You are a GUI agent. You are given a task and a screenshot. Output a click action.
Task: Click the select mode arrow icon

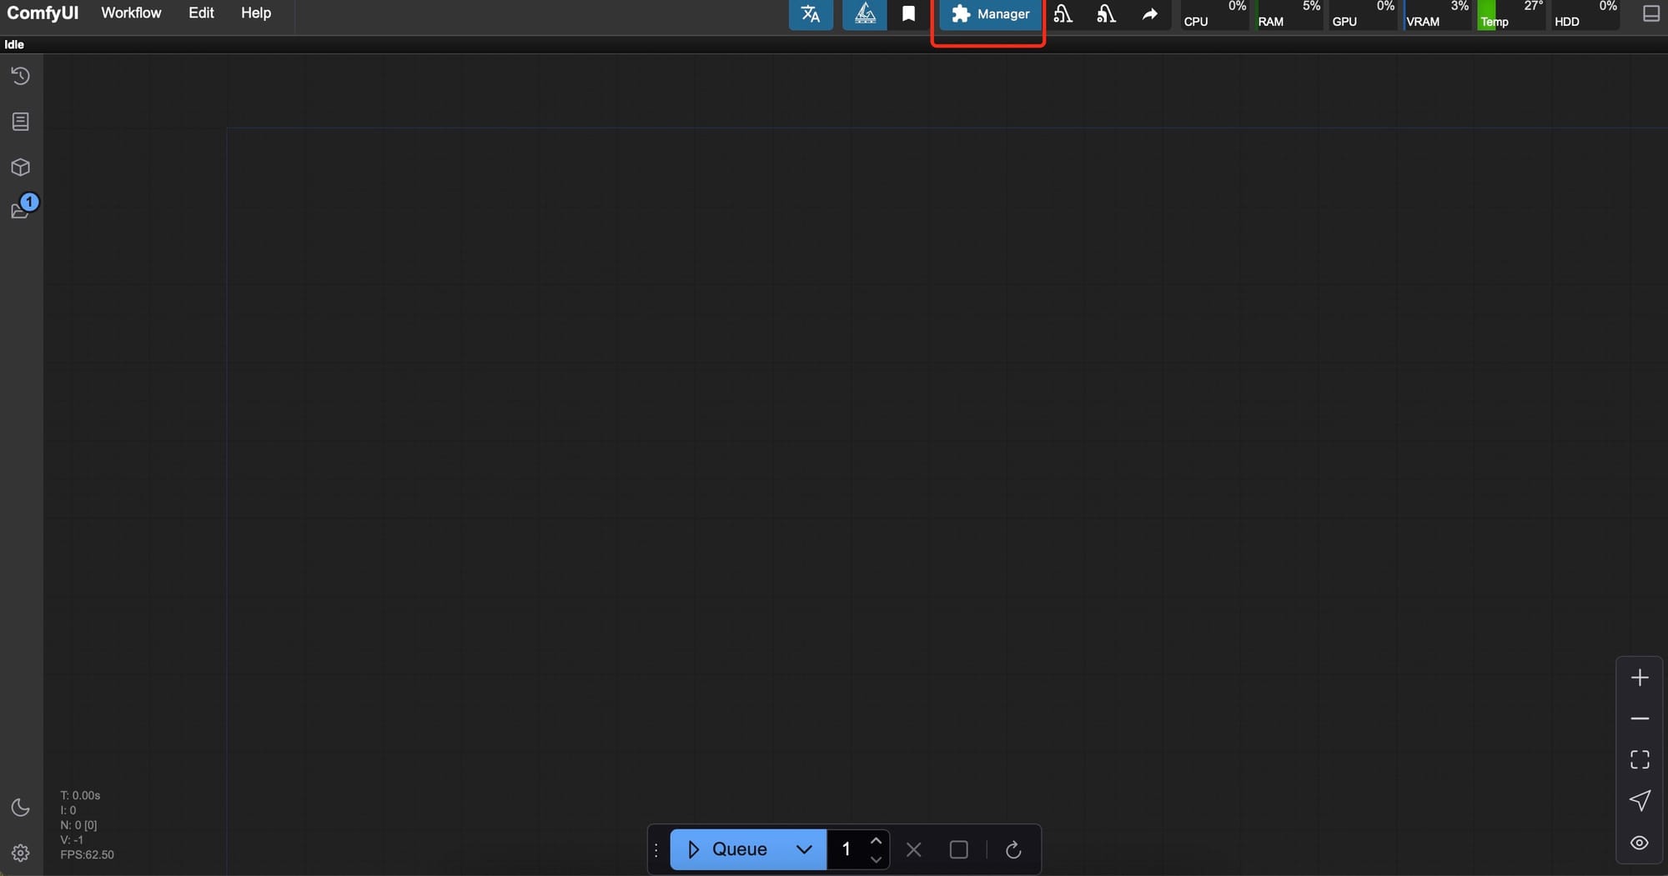click(x=1640, y=801)
